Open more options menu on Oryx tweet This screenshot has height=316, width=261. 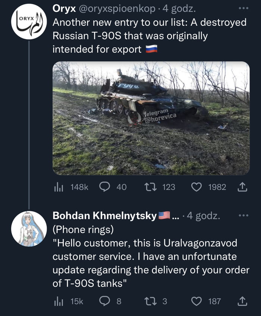(243, 8)
